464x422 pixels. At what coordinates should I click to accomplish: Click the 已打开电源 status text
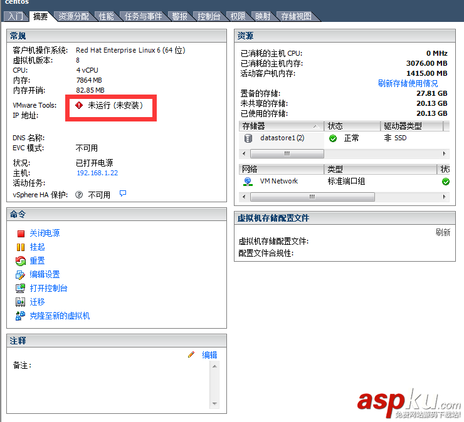95,163
